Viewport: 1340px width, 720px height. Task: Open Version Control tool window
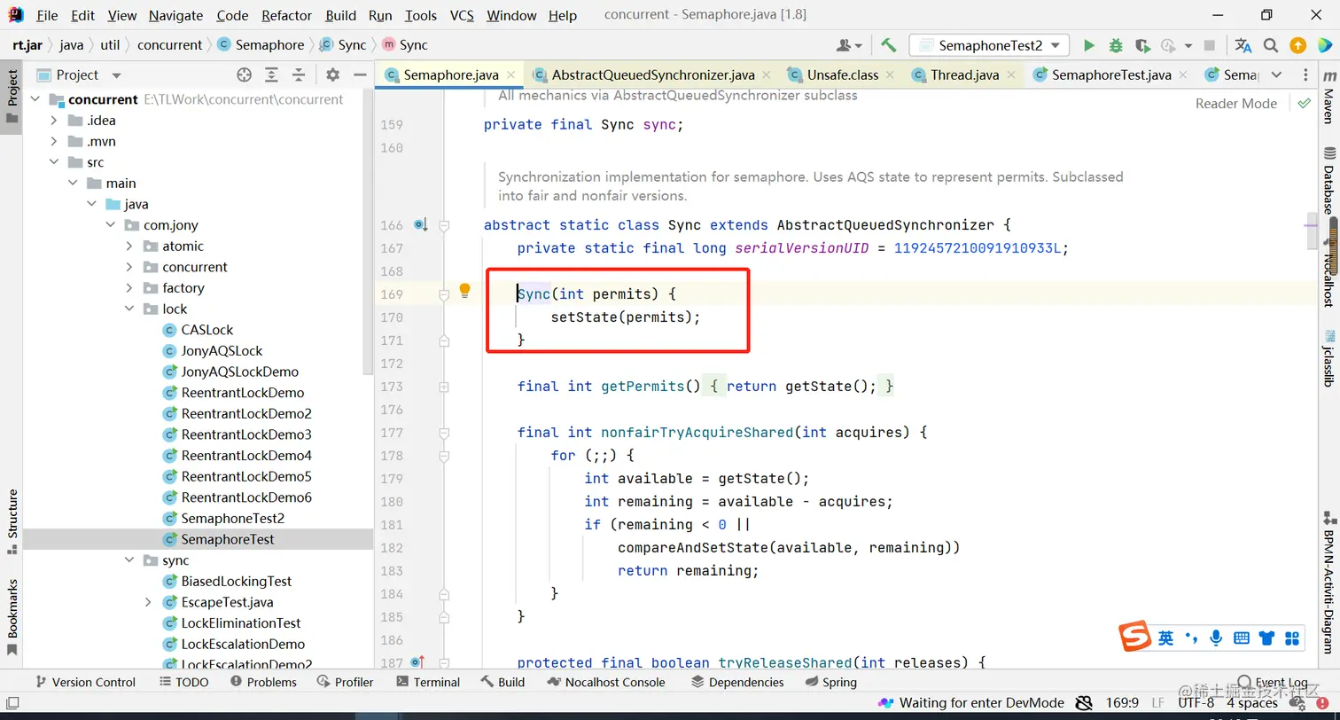pos(85,682)
